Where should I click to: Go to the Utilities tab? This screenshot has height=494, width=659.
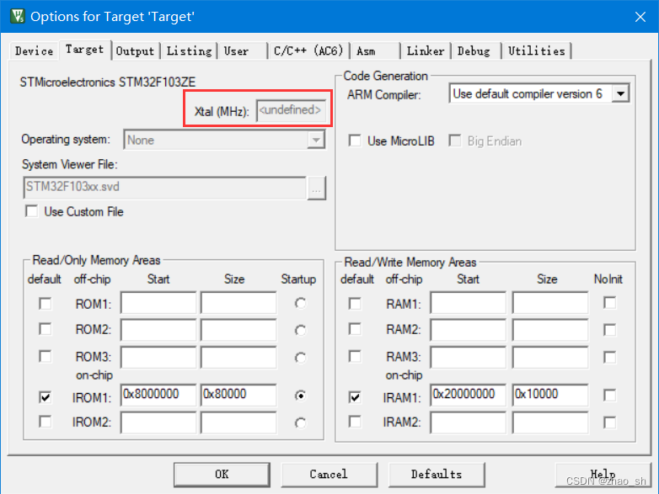tap(536, 51)
